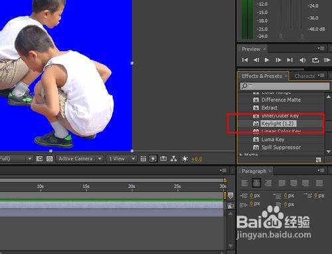
Task: Justify last line centered
Action: click(293, 183)
